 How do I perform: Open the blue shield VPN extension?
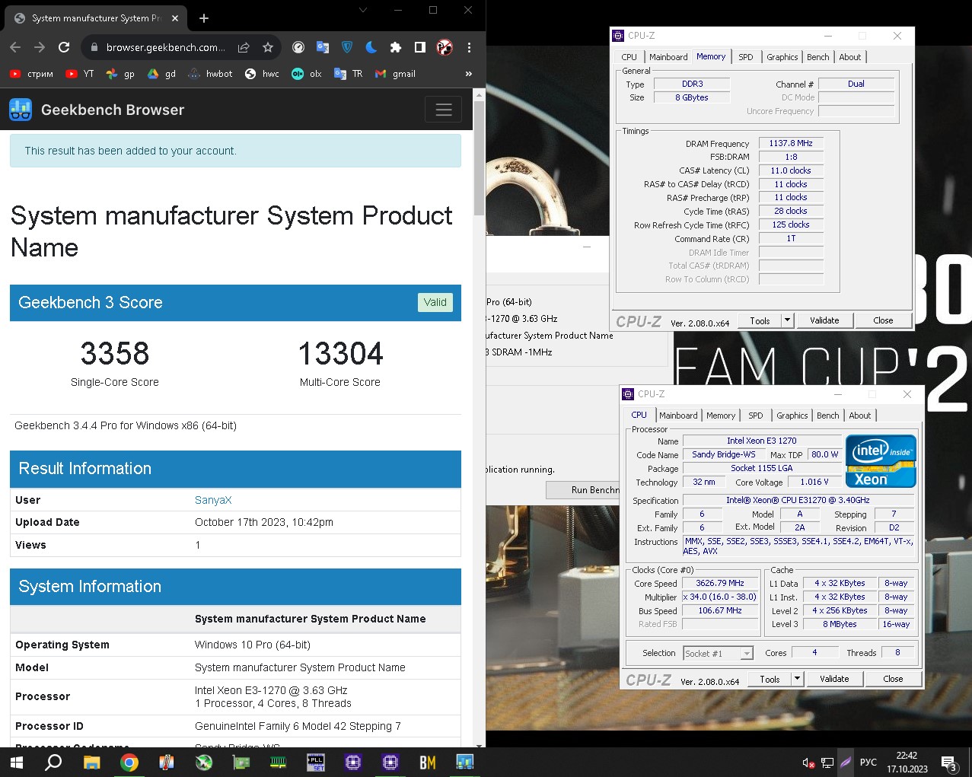pyautogui.click(x=347, y=47)
